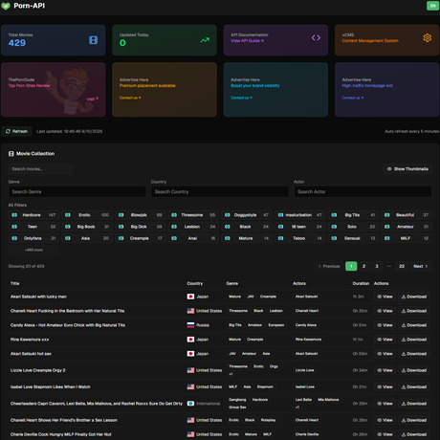440x440 pixels.
Task: Toggle Show Thumbnails visibility
Action: coord(407,169)
